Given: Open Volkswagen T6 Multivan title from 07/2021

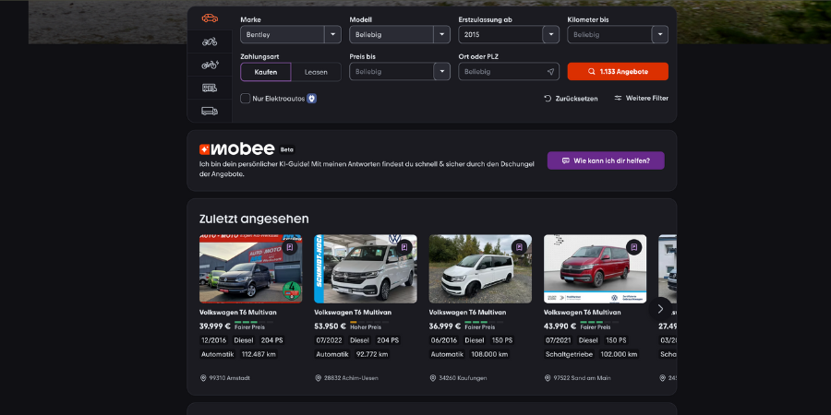Looking at the screenshot, I should pos(583,313).
